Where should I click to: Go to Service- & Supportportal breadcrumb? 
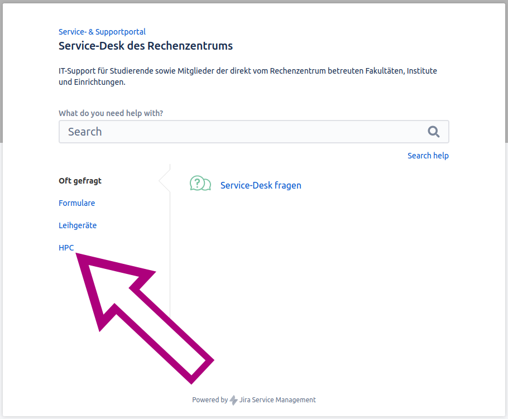102,32
